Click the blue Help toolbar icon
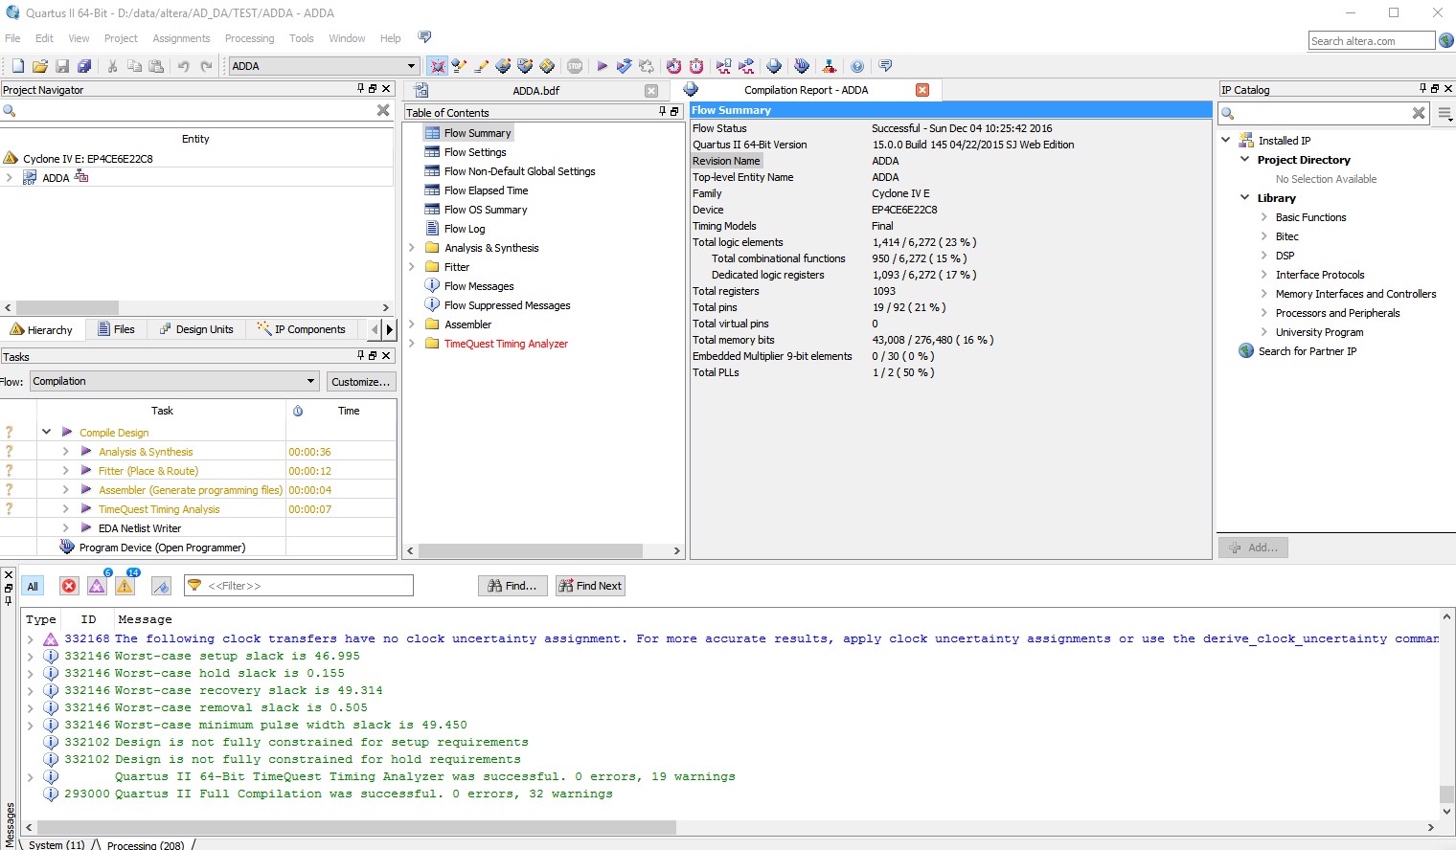 click(x=857, y=66)
